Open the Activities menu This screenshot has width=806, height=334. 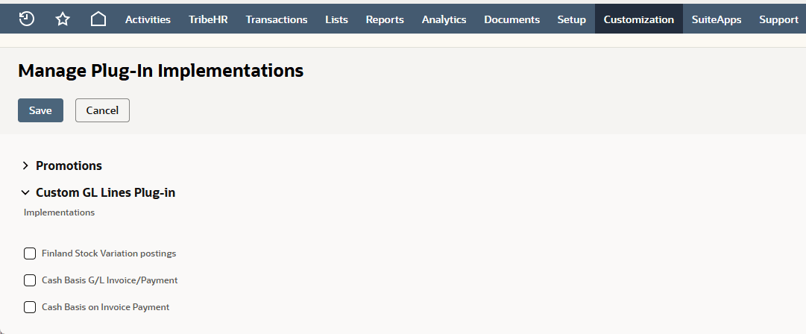[x=148, y=19]
